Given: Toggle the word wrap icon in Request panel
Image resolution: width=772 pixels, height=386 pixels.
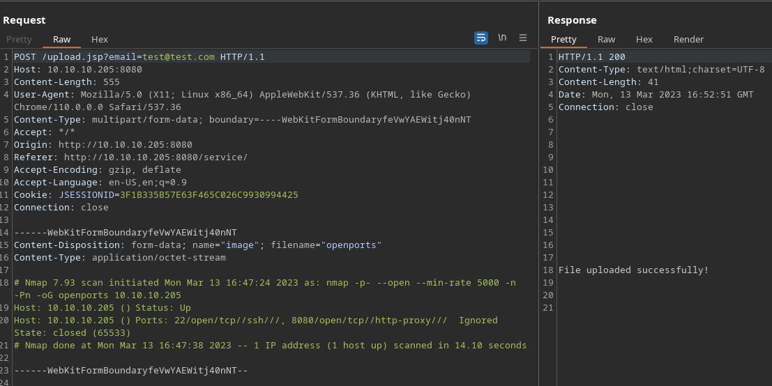Looking at the screenshot, I should pos(481,38).
